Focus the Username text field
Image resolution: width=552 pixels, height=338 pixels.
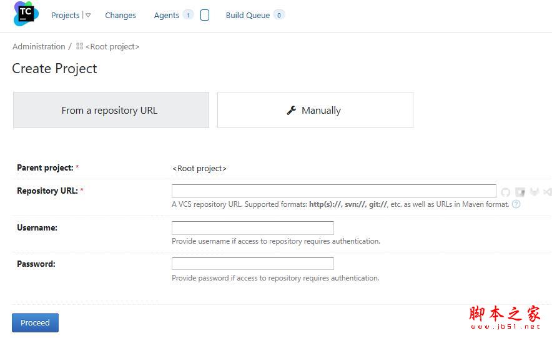[x=252, y=228]
